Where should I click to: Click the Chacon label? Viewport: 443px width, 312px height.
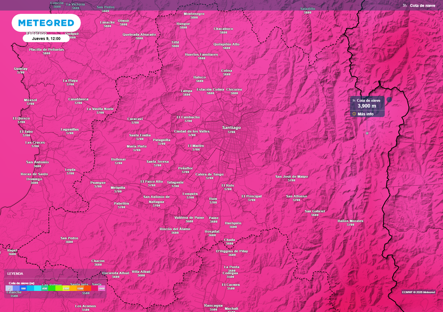(98, 261)
